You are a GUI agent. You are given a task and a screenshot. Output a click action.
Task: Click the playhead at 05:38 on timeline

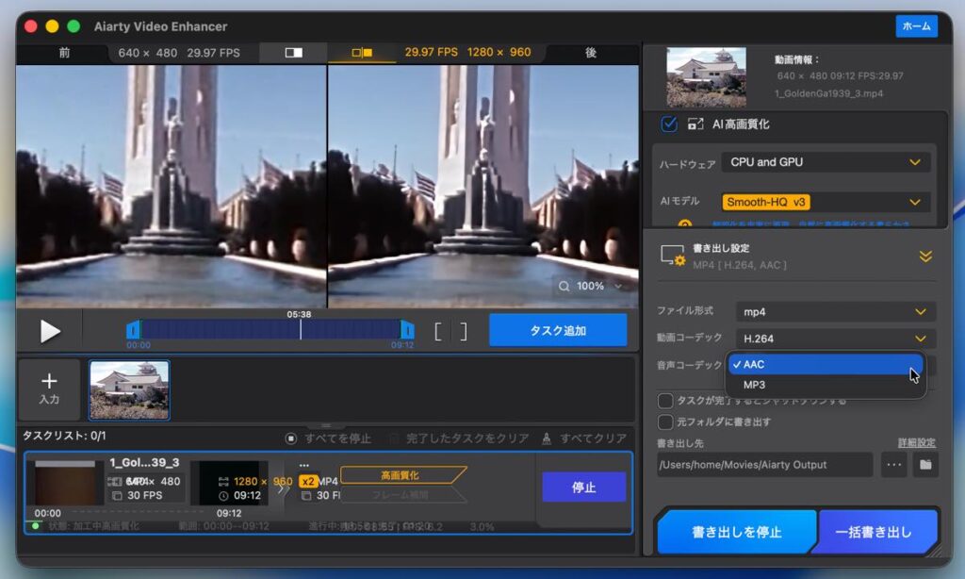pos(300,329)
